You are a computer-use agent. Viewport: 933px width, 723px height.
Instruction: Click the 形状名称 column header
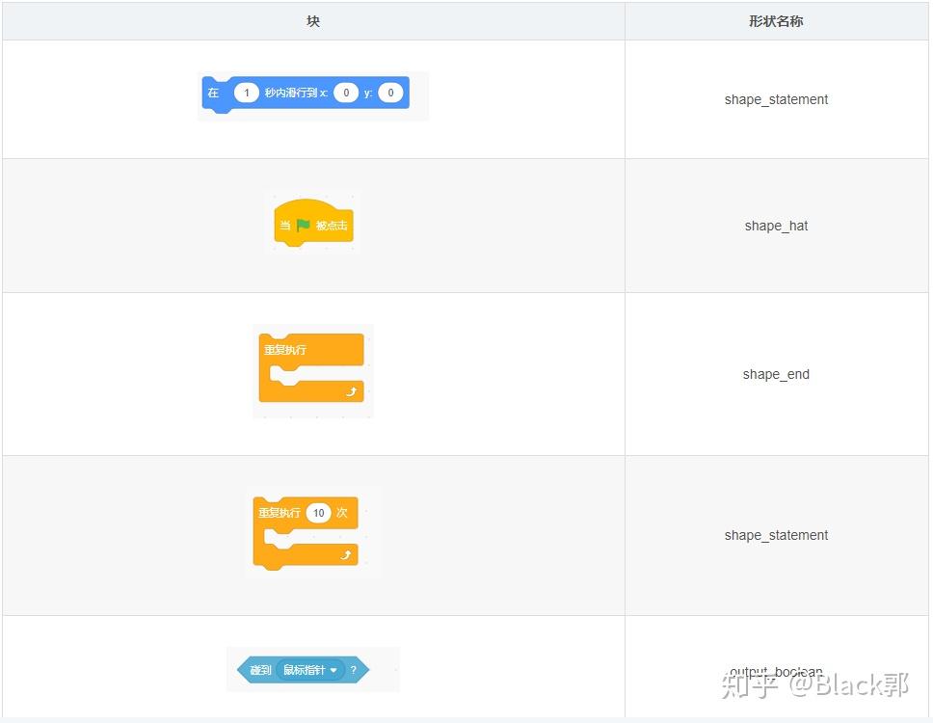pyautogui.click(x=777, y=20)
